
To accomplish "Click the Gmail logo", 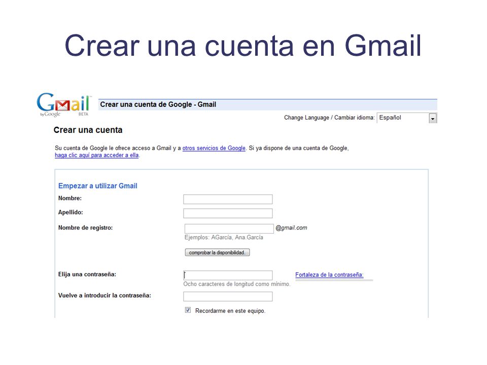I will pyautogui.click(x=64, y=105).
